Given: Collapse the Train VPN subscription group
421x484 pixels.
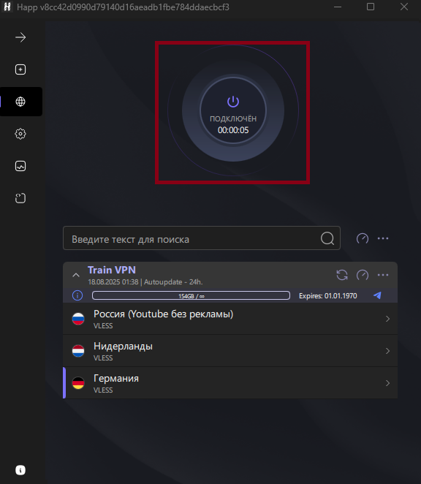Looking at the screenshot, I should pyautogui.click(x=76, y=275).
